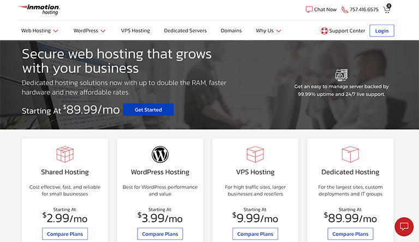Open the shopping cart icon
The width and height of the screenshot is (419, 242).
coord(387,9)
